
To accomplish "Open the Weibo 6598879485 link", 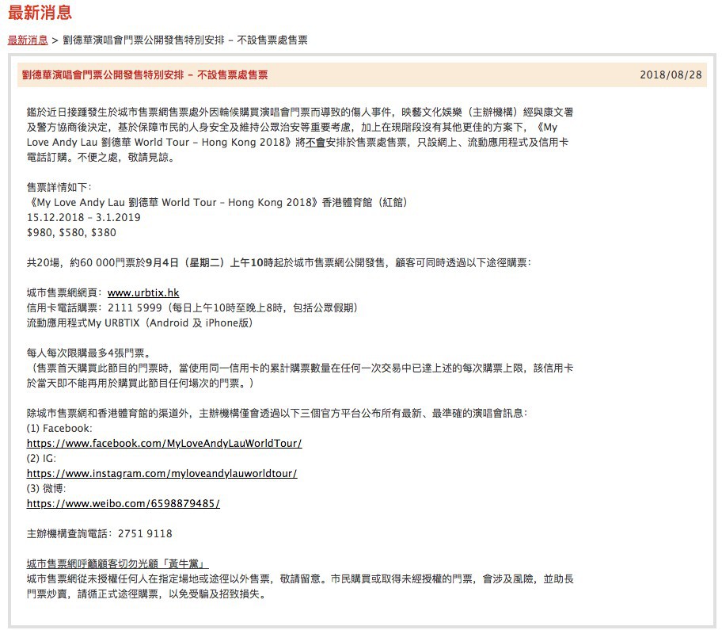I will (123, 504).
